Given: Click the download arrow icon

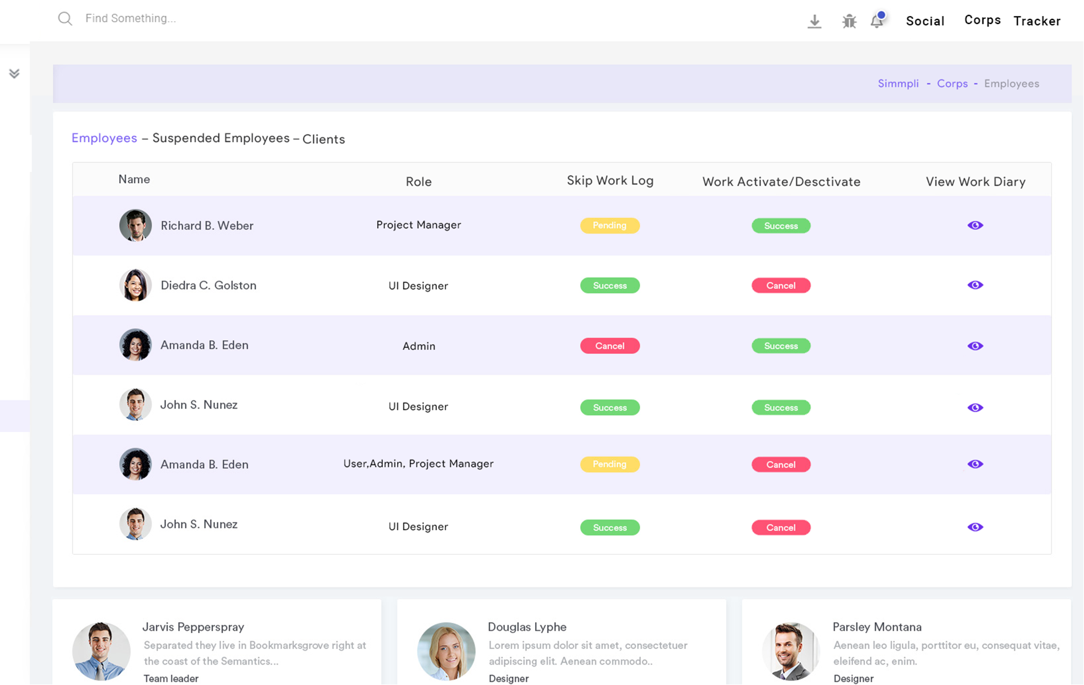Looking at the screenshot, I should pyautogui.click(x=814, y=22).
